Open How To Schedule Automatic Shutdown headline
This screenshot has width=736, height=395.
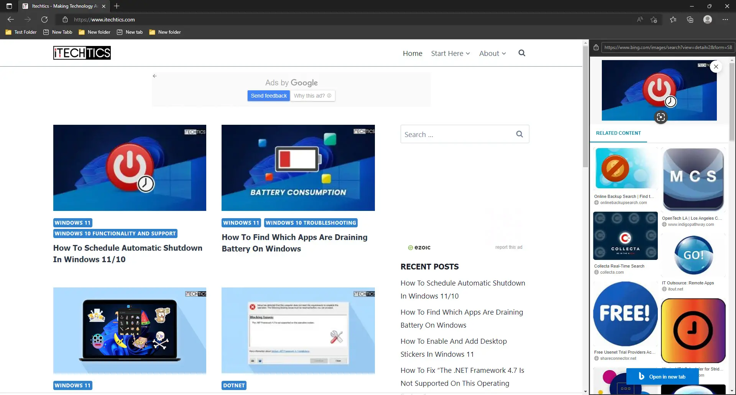point(128,254)
